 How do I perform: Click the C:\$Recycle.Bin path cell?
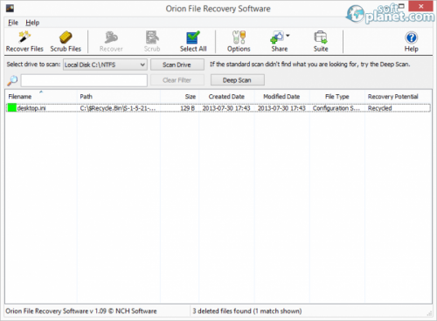tap(118, 108)
